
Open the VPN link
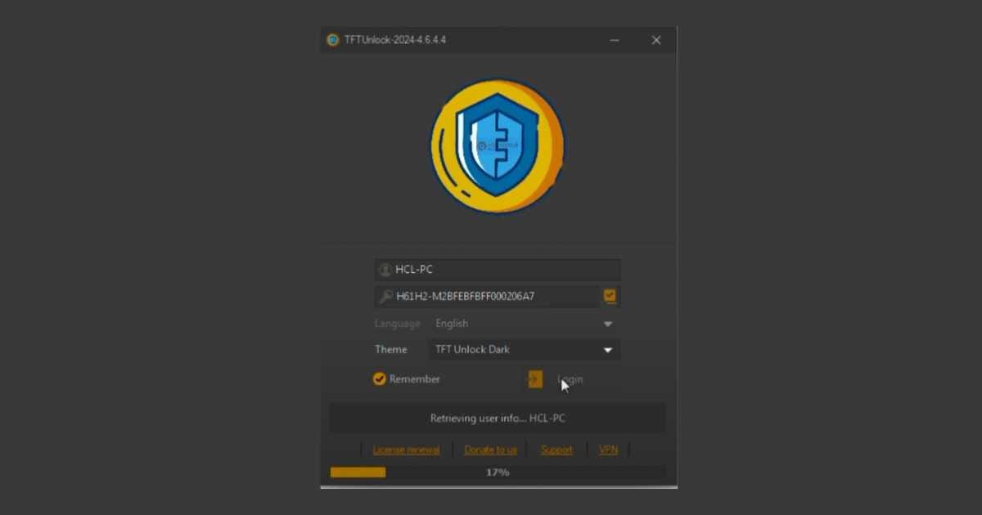608,450
